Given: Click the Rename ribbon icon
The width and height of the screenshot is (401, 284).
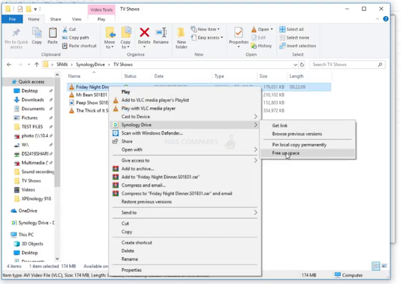Looking at the screenshot, I should 161,32.
